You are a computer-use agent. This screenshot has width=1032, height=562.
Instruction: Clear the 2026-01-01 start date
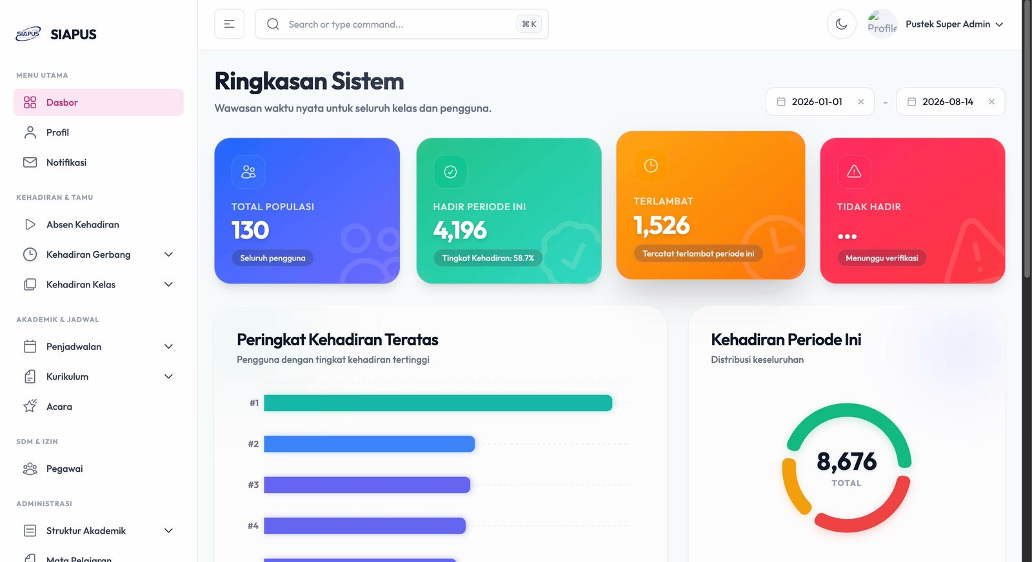point(860,102)
